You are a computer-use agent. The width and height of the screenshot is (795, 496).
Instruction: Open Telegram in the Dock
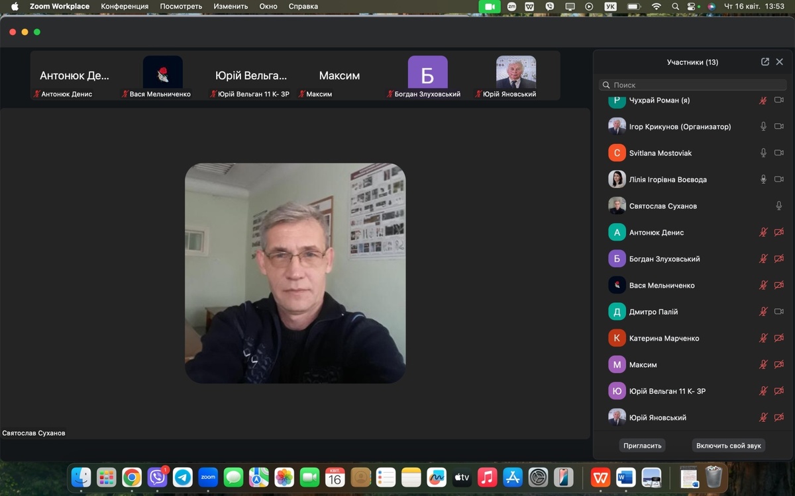coord(183,476)
